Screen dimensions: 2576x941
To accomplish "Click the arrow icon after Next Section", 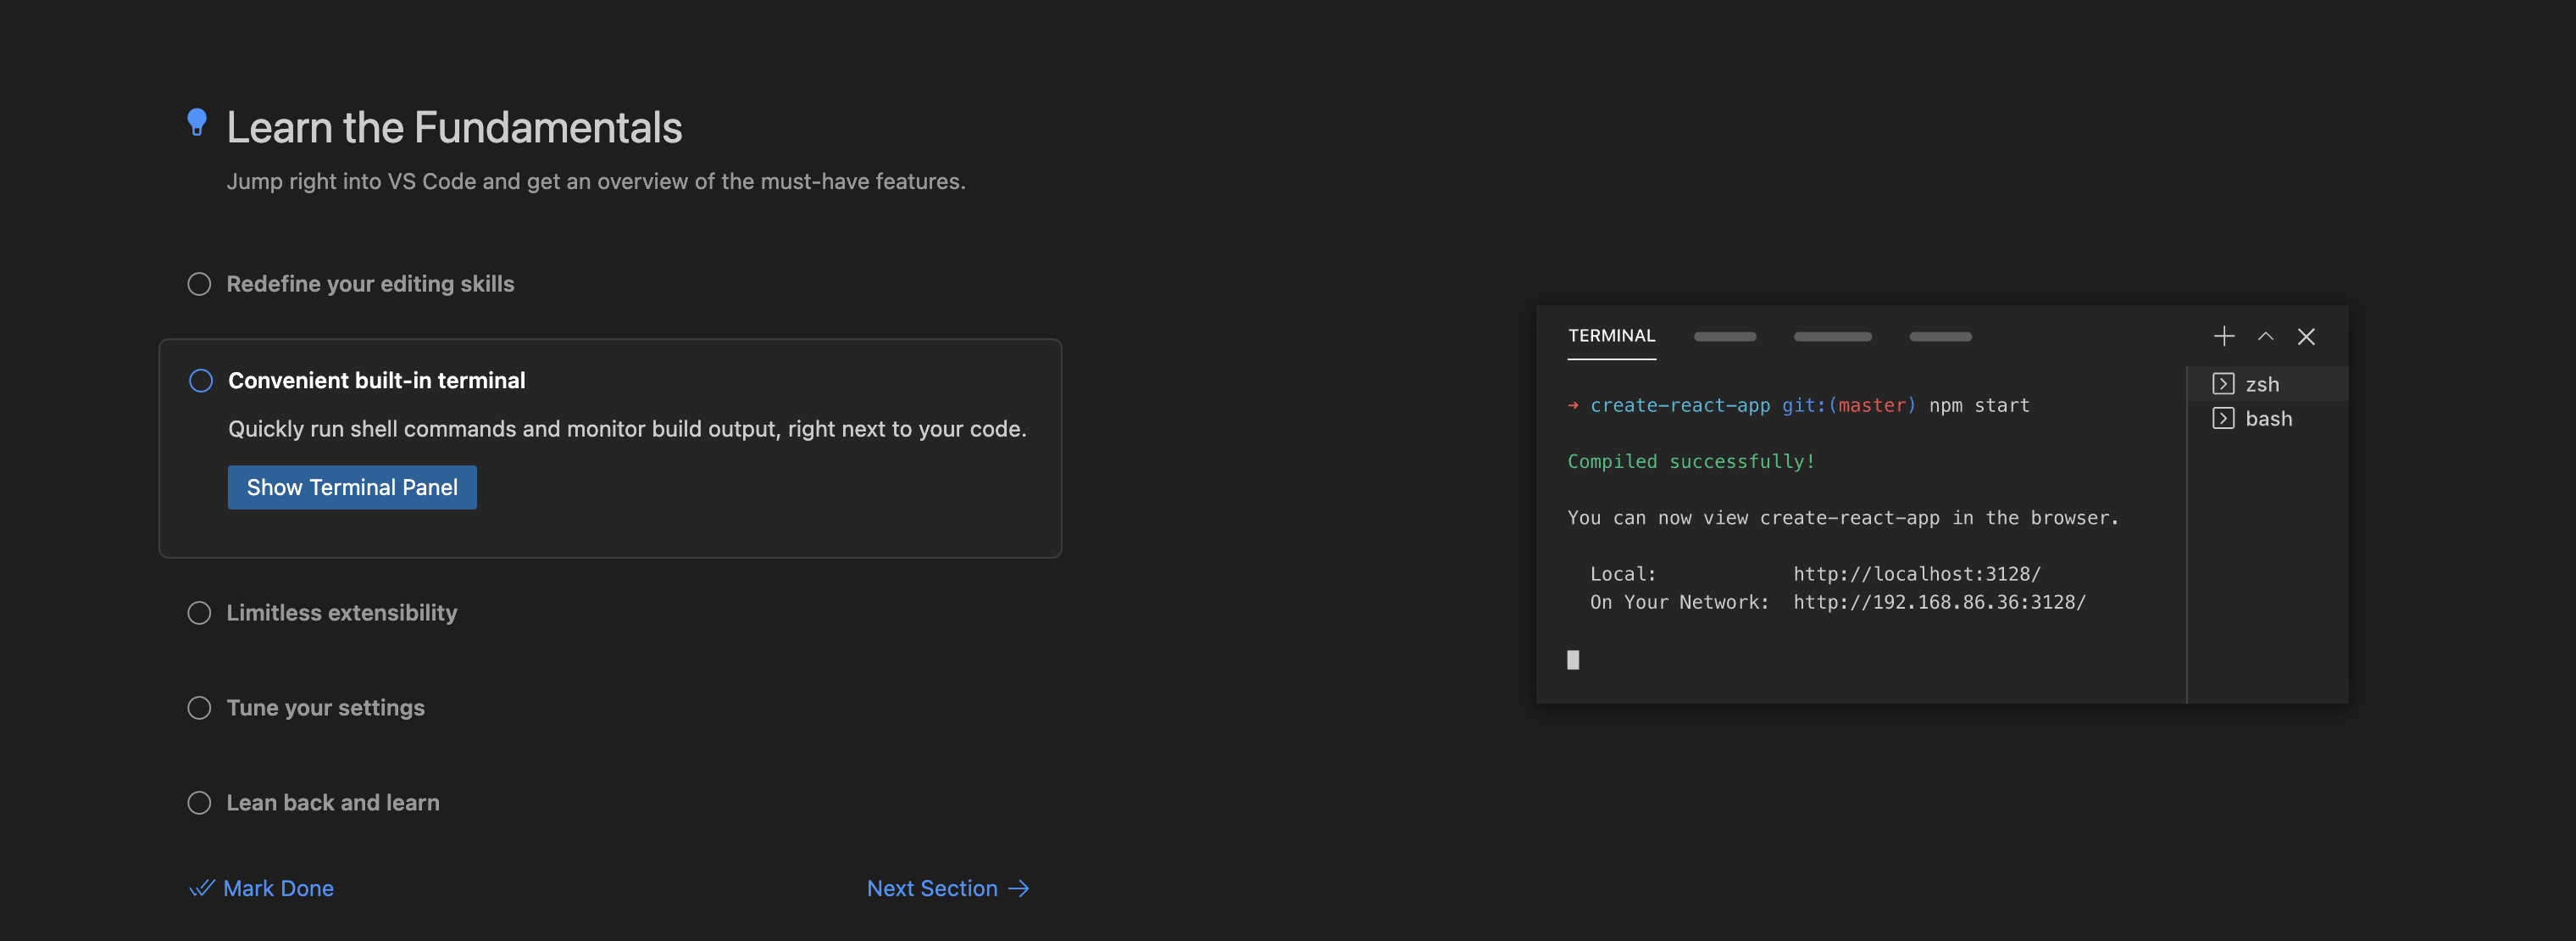I will tap(1019, 888).
